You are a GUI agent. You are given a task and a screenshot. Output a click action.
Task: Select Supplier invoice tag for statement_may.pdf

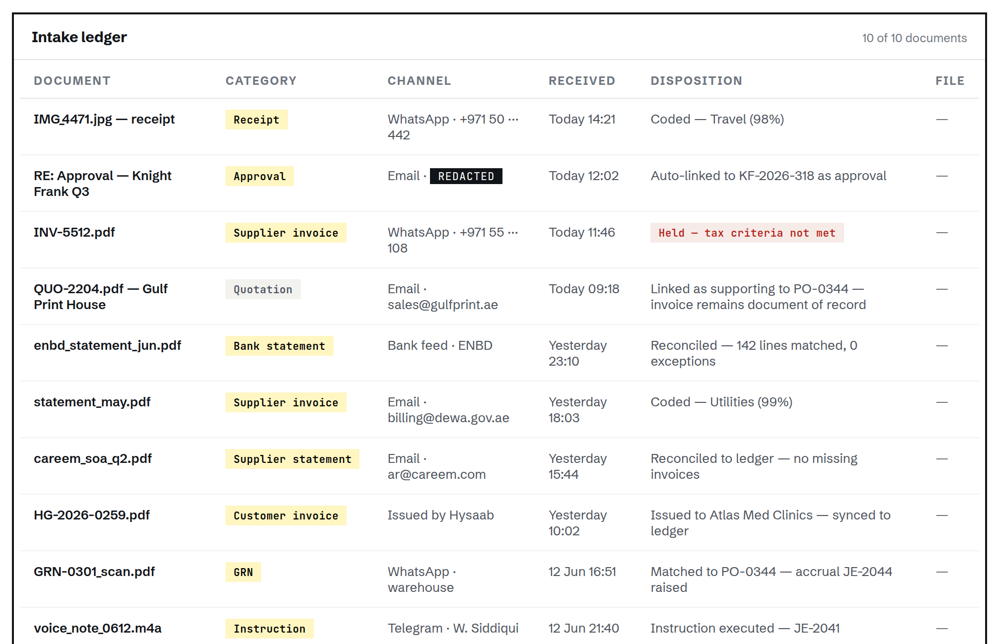[x=285, y=402]
